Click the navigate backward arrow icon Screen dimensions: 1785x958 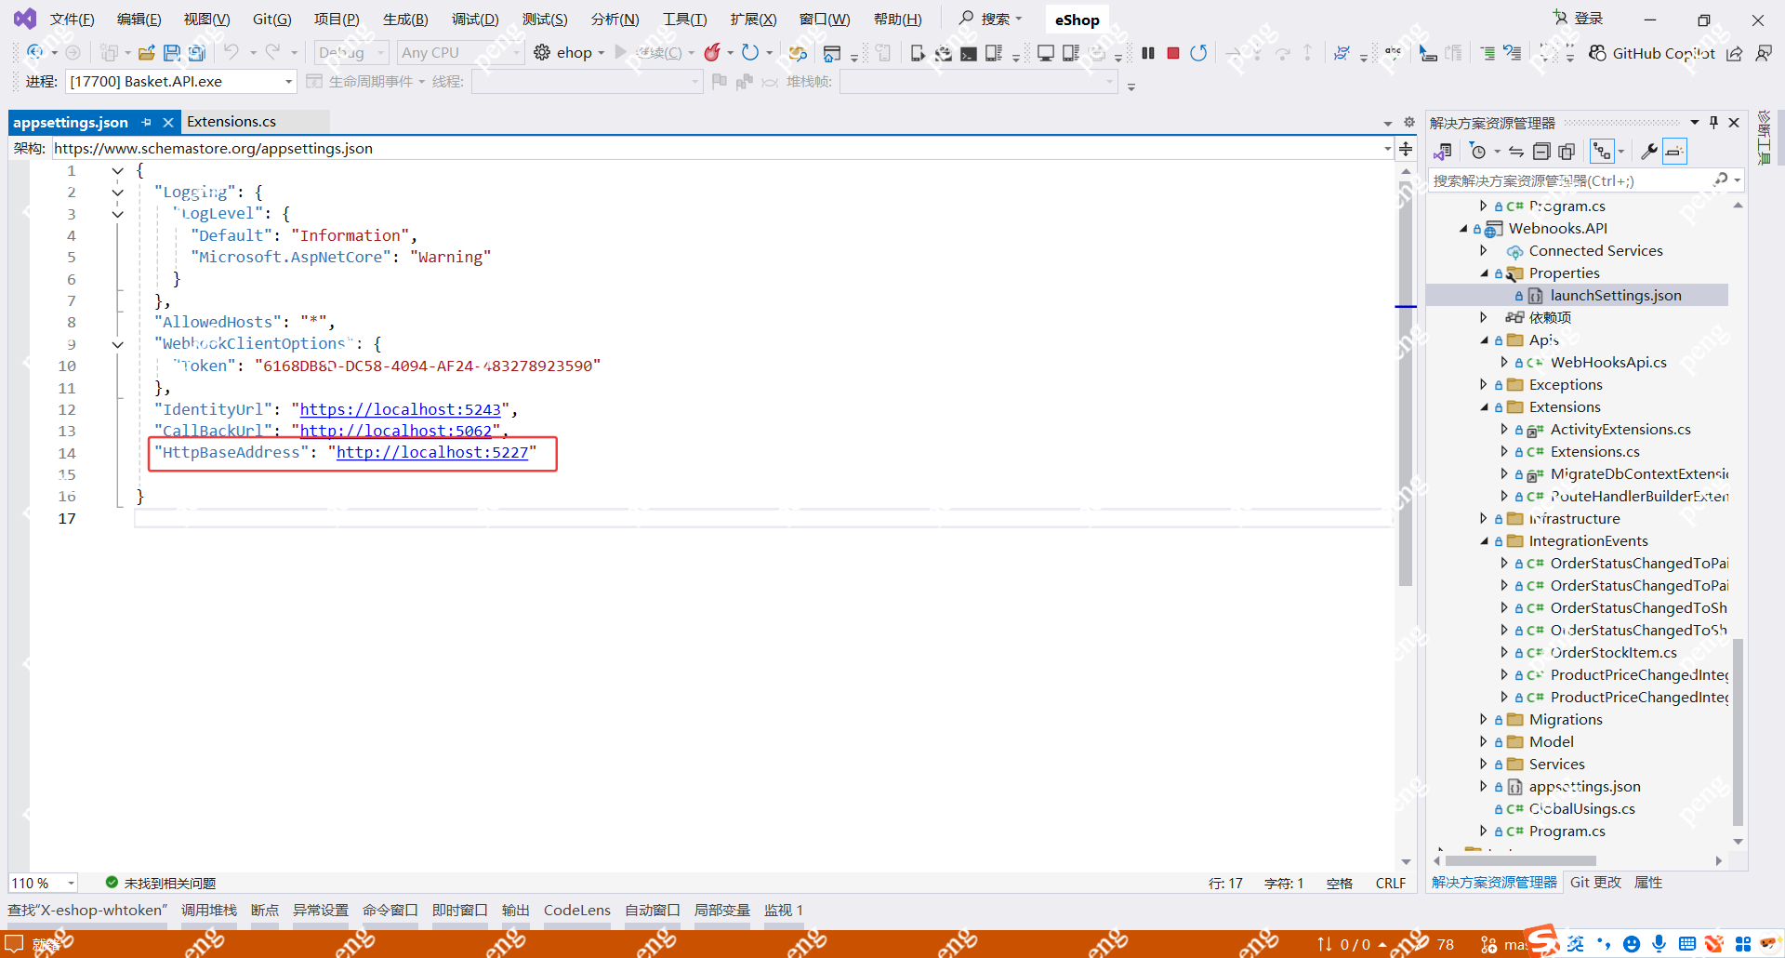point(35,53)
